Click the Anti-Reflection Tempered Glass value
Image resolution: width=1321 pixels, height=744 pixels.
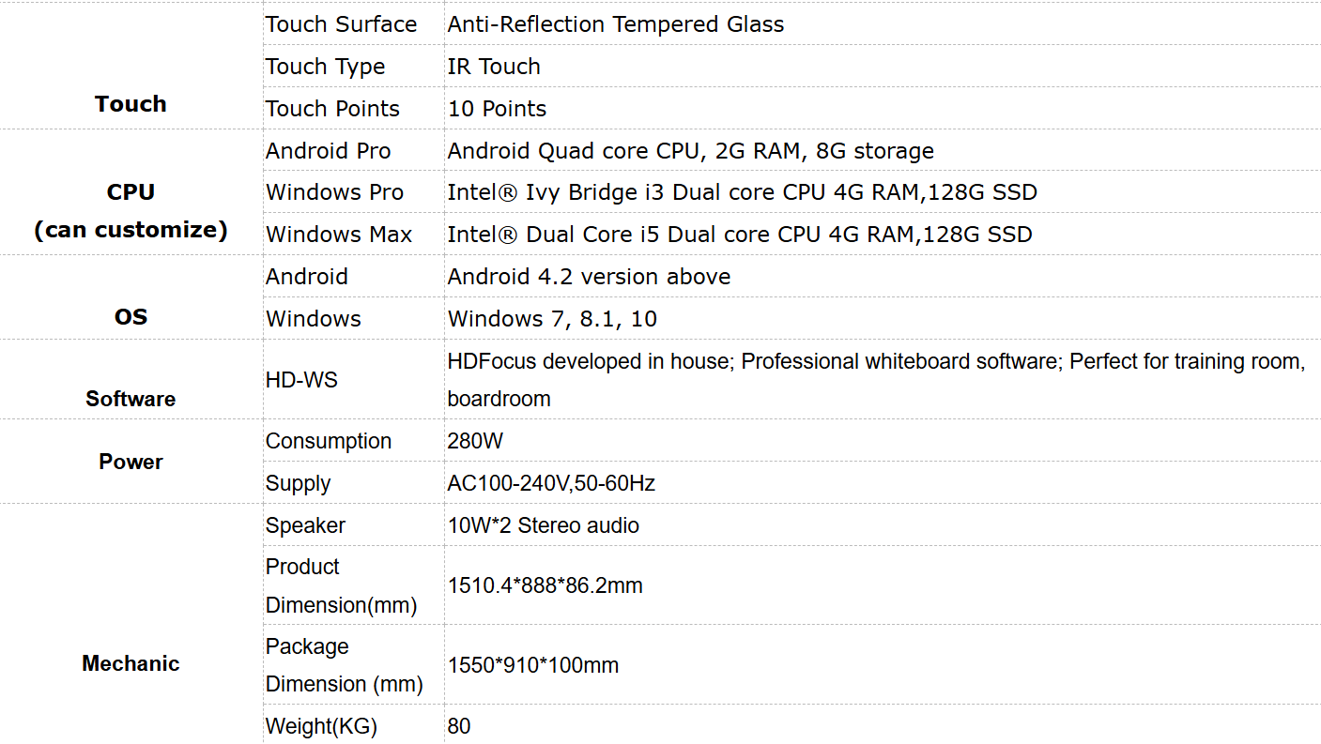pyautogui.click(x=616, y=24)
